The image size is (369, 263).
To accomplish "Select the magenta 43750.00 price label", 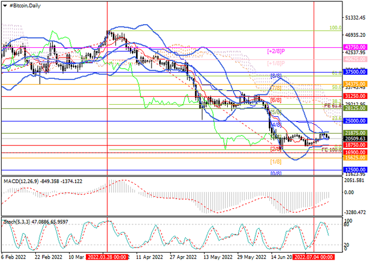I will (354, 47).
